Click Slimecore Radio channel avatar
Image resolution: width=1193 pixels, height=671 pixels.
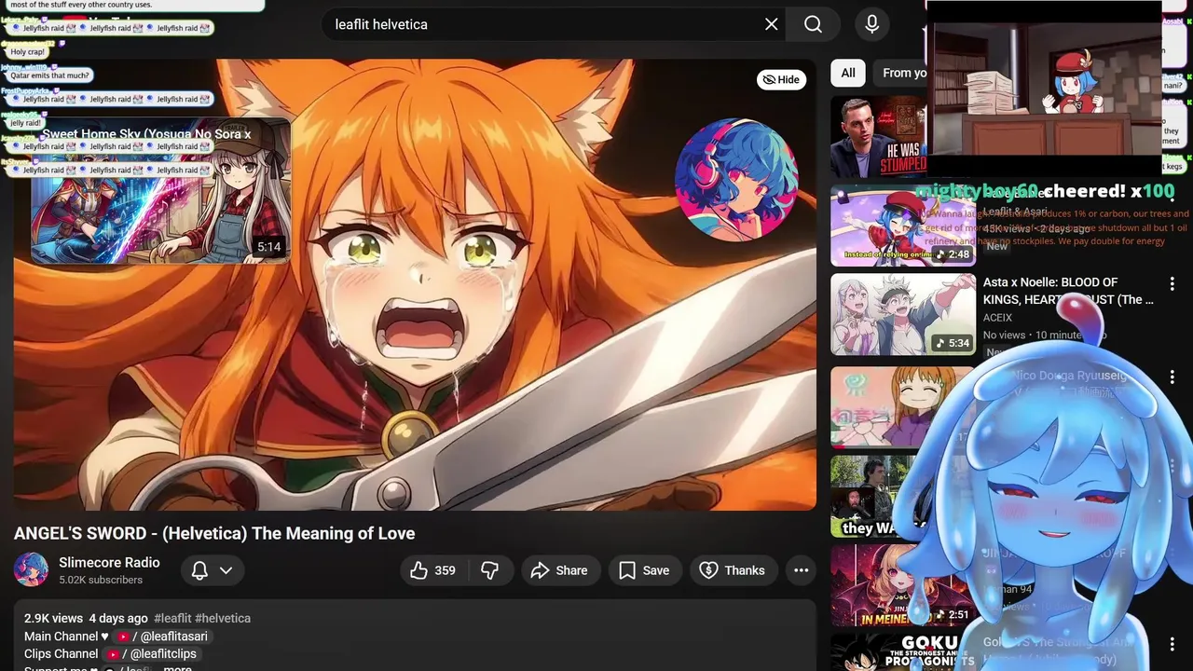point(31,569)
